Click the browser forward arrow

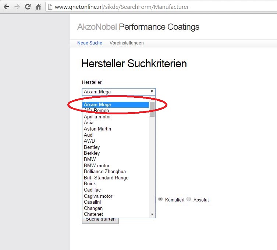(17, 7)
